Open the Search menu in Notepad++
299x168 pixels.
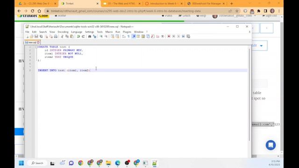[43, 32]
